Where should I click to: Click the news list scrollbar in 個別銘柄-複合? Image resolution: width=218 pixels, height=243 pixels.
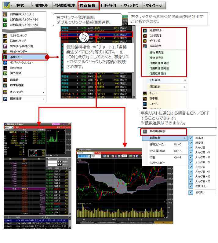coord(70,223)
